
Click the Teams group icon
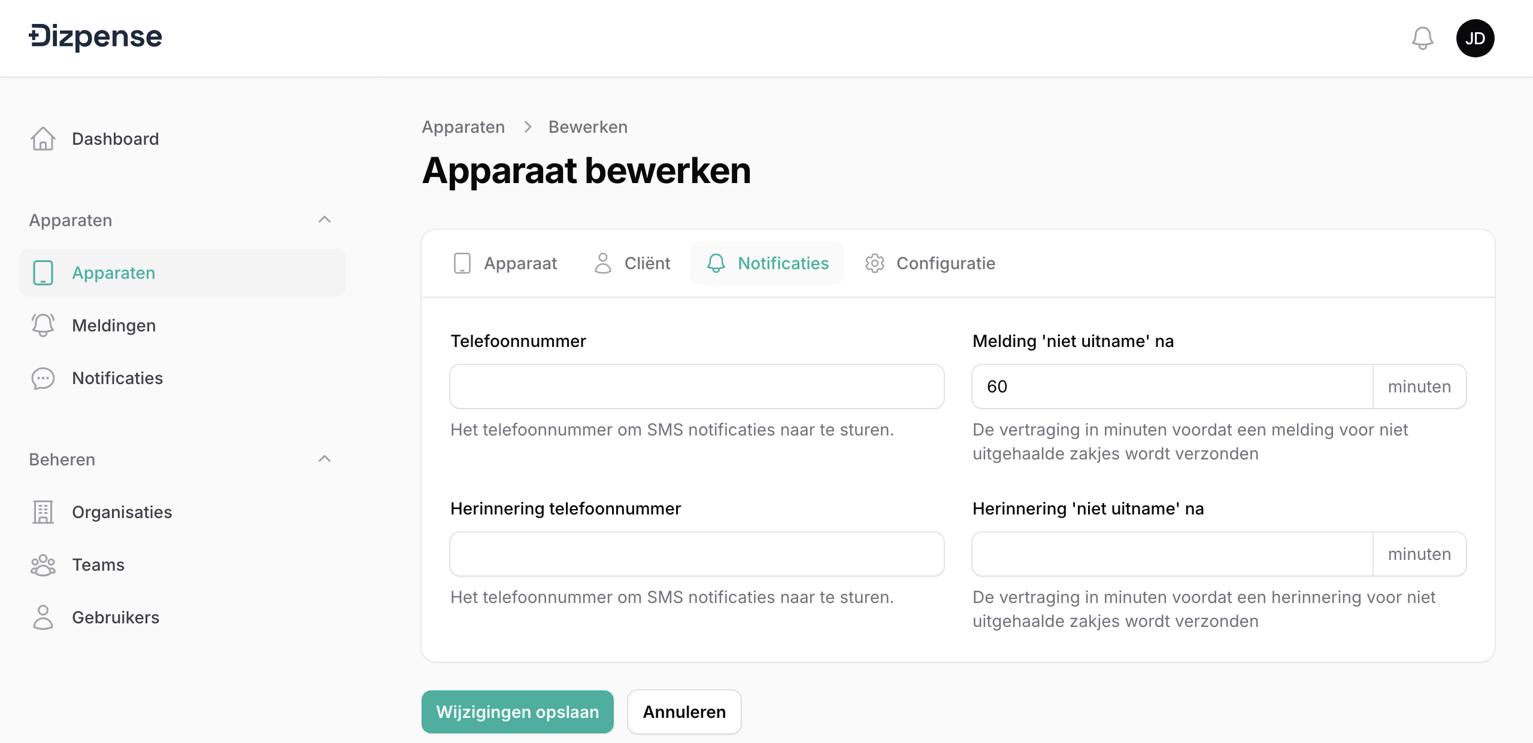[43, 565]
